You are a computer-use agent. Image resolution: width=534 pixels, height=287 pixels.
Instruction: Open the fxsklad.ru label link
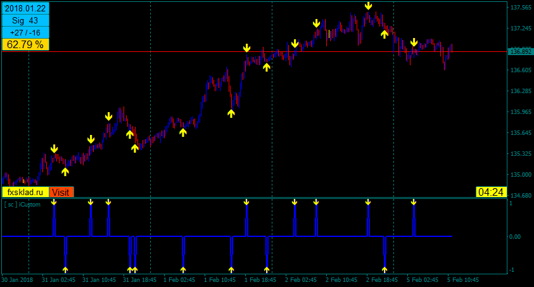(25, 192)
